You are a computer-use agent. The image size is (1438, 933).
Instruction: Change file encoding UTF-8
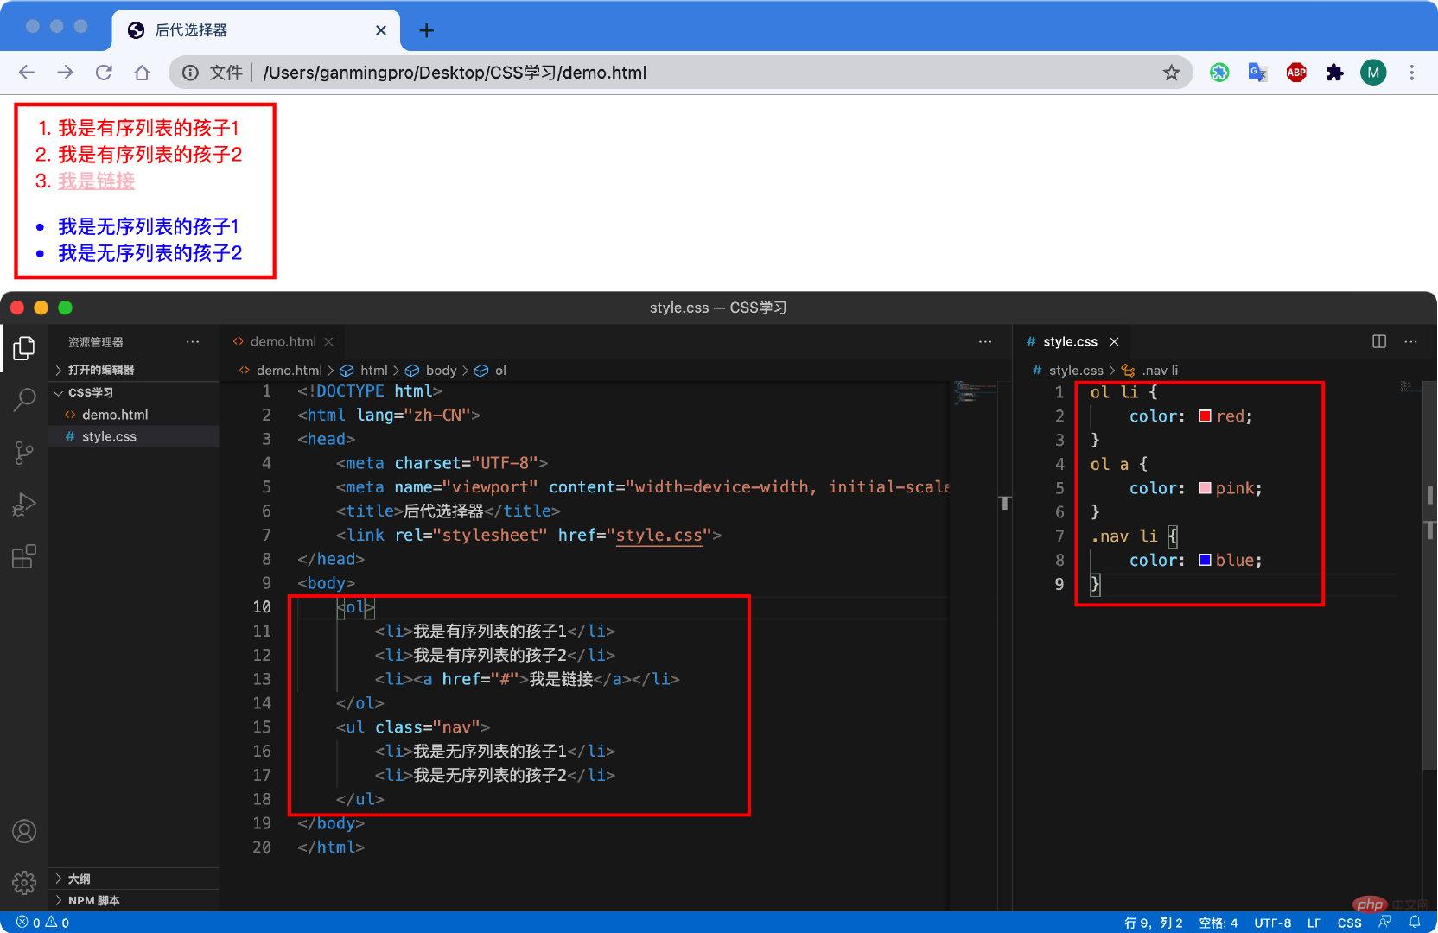(x=1272, y=922)
